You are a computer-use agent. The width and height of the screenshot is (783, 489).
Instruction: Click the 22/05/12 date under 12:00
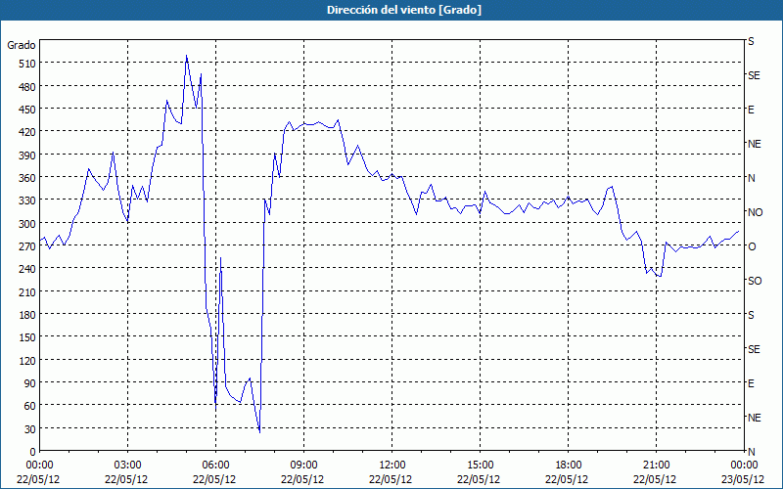click(x=391, y=479)
